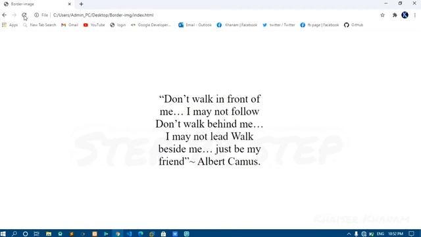Show hidden system tray icons
Viewport: 421px width, 237px height.
tap(349, 234)
